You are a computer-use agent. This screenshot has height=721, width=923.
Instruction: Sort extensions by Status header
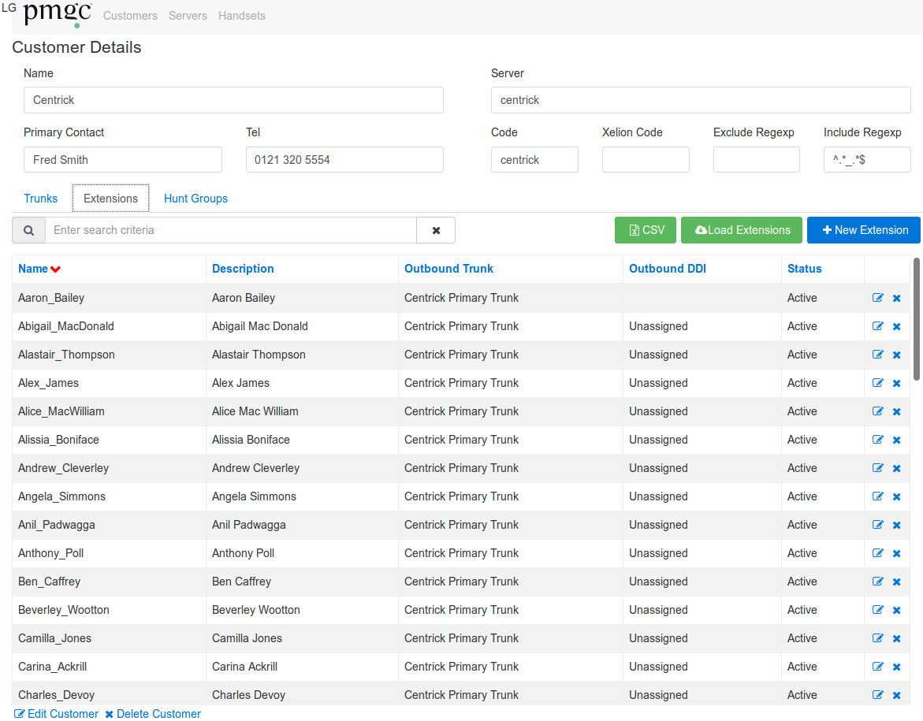coord(804,269)
